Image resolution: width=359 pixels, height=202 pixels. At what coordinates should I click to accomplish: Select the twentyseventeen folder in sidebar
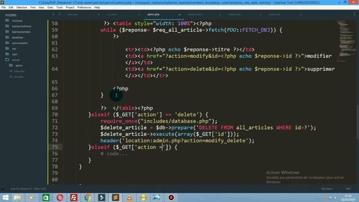(x=21, y=32)
